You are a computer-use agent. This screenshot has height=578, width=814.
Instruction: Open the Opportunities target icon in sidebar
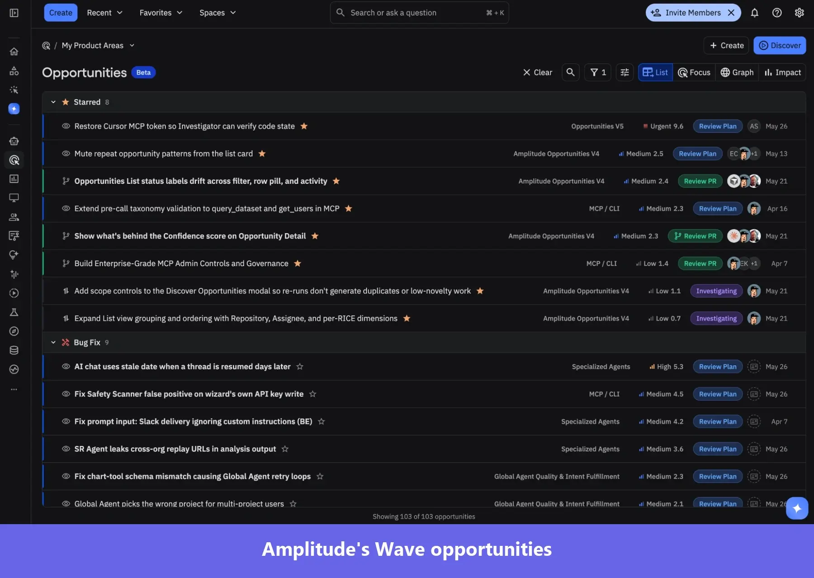[x=14, y=160]
